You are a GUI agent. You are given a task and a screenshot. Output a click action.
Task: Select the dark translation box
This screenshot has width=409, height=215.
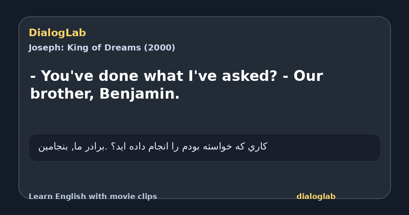[204, 147]
